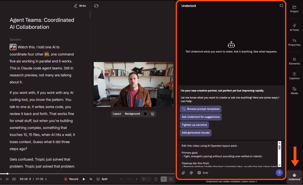Change playback speed from 1x
This screenshot has height=185, width=303.
coord(91,179)
